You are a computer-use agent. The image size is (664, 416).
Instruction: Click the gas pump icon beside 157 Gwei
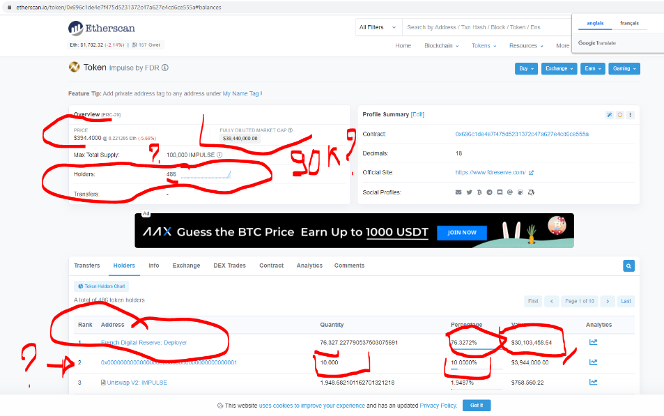(x=134, y=45)
